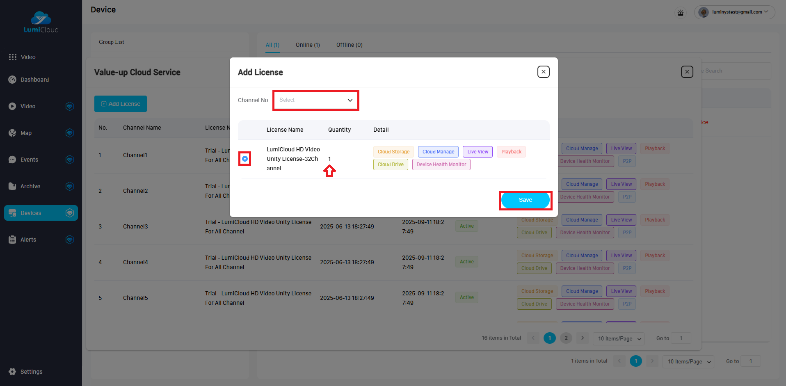Click the Dashboard gauge icon in sidebar

(12, 80)
